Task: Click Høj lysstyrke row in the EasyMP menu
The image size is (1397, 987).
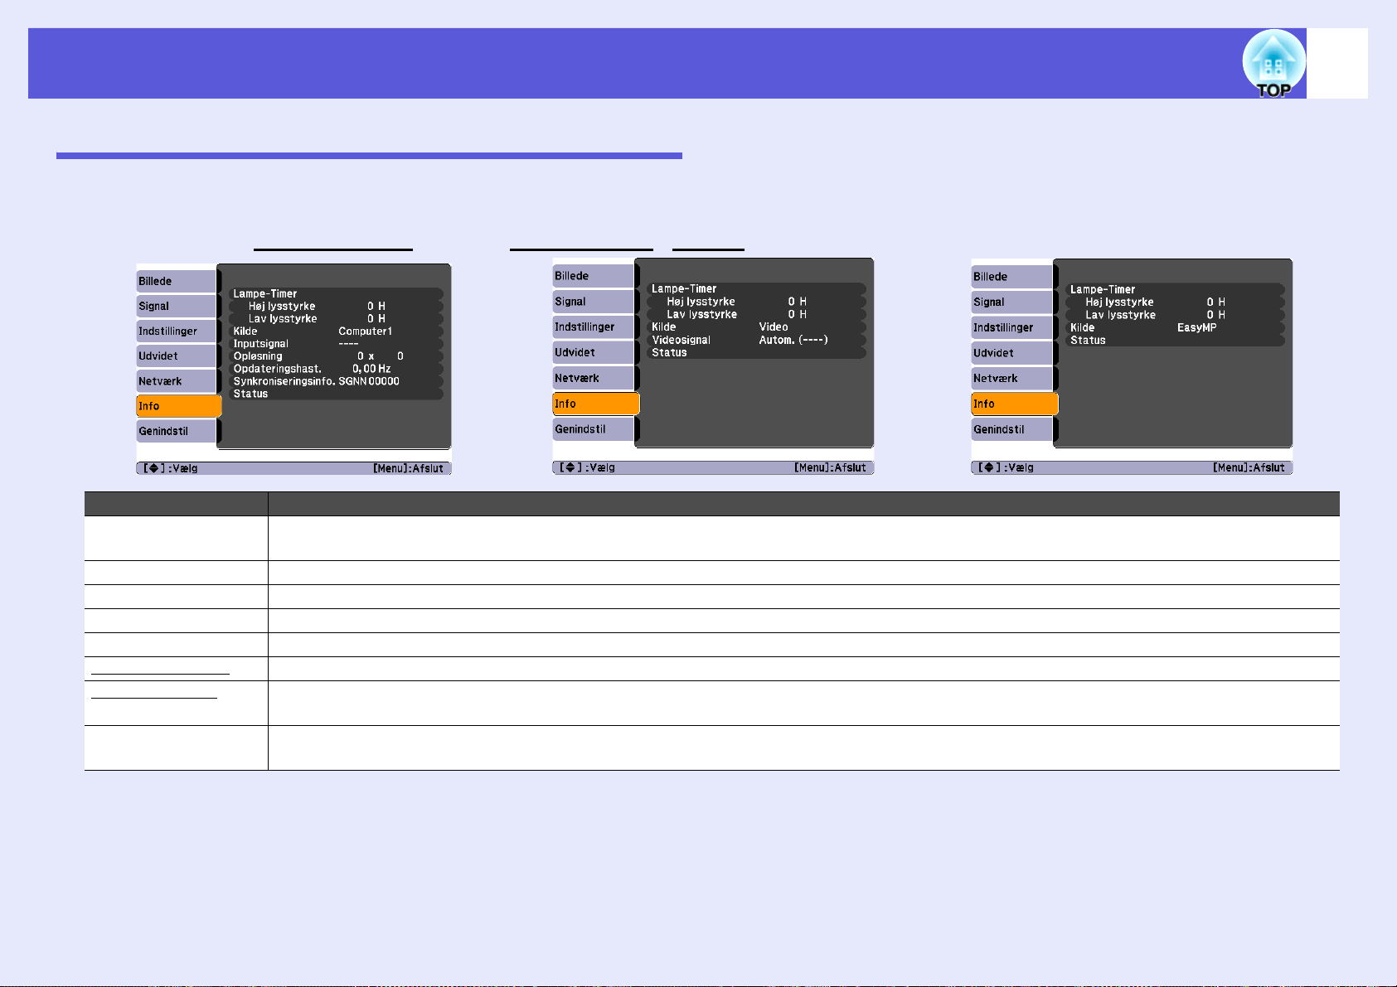Action: [x=1175, y=302]
